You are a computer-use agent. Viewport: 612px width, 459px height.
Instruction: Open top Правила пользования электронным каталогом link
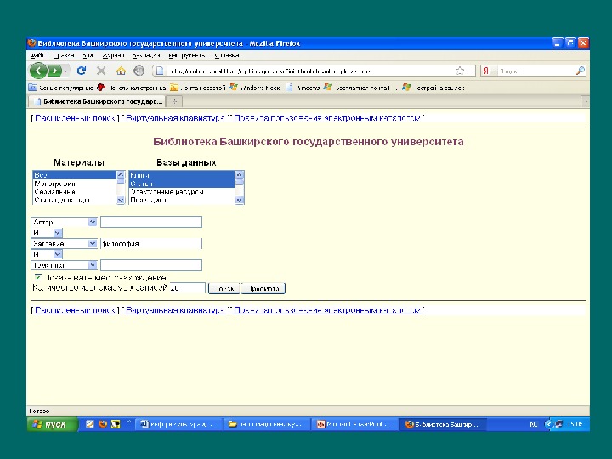pos(327,118)
